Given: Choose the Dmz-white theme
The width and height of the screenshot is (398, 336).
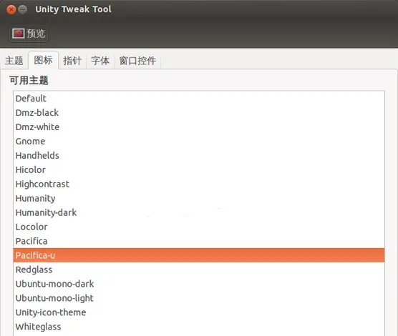Looking at the screenshot, I should pos(199,127).
